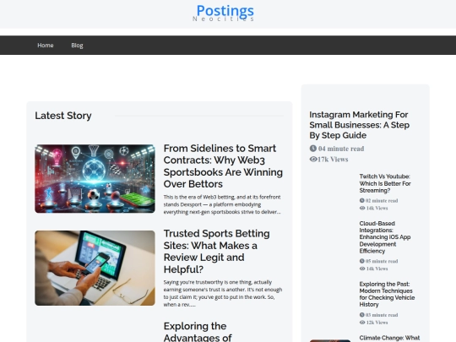Viewport: 456px width, 342px height.
Task: Click the eye icon under Cloud-Based Integrations article
Action: (362, 269)
